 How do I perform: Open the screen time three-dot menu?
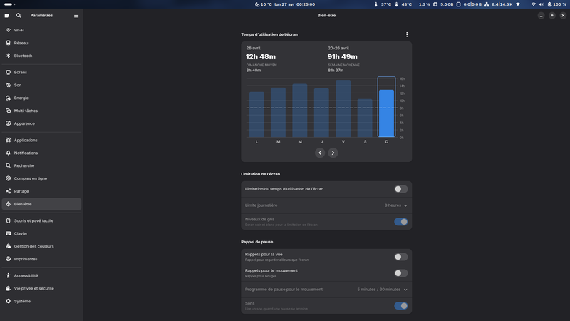click(407, 34)
